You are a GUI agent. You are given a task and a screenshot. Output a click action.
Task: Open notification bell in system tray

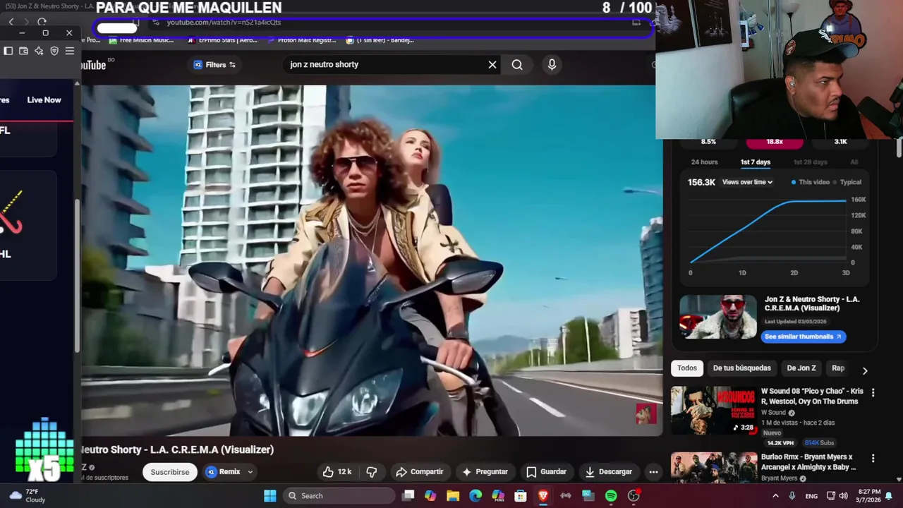pos(889,496)
